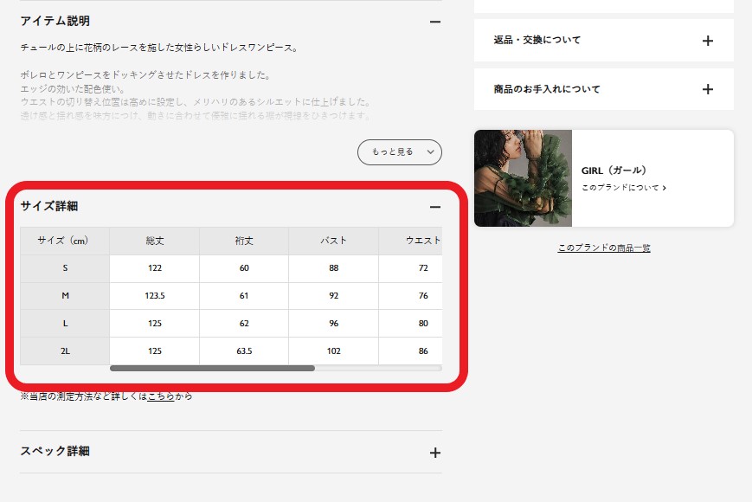Click the 122 total length cell
Image resolution: width=752 pixels, height=502 pixels.
click(154, 268)
